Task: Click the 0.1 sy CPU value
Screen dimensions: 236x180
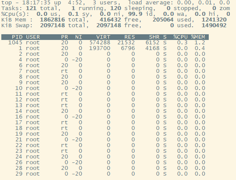Action: coord(73,14)
